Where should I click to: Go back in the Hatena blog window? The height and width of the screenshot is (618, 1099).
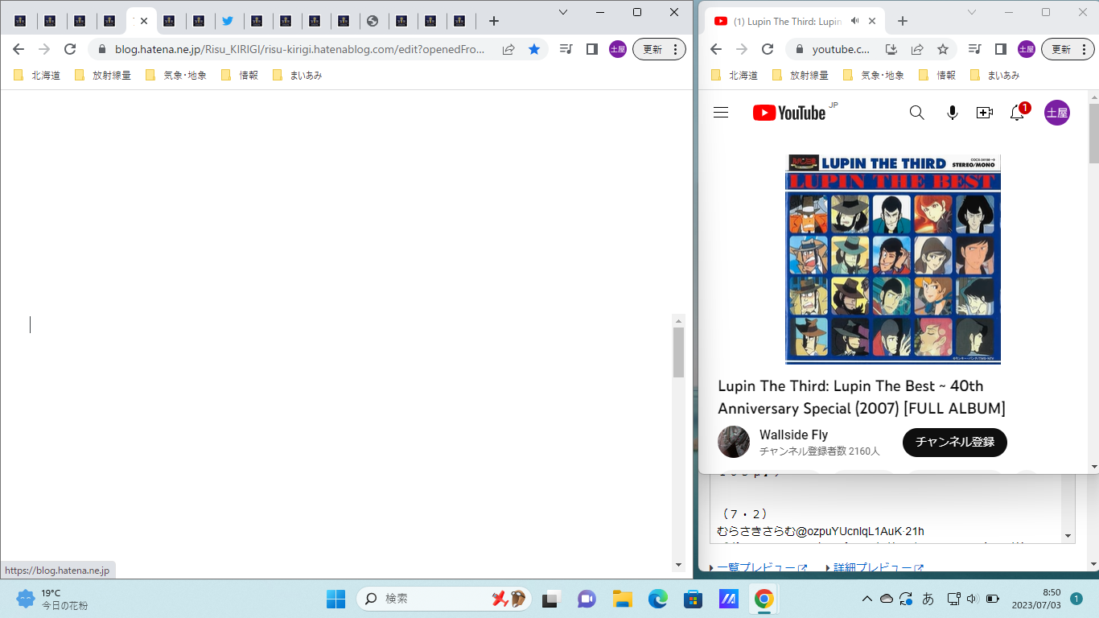pyautogui.click(x=19, y=49)
